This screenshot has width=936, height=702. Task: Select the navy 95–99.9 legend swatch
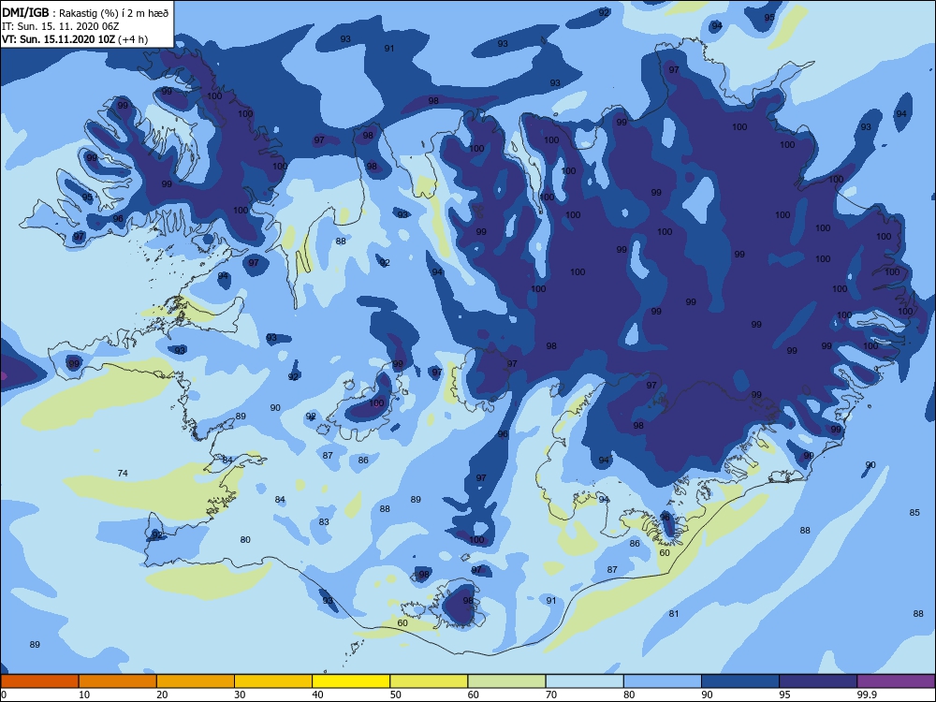(x=818, y=681)
